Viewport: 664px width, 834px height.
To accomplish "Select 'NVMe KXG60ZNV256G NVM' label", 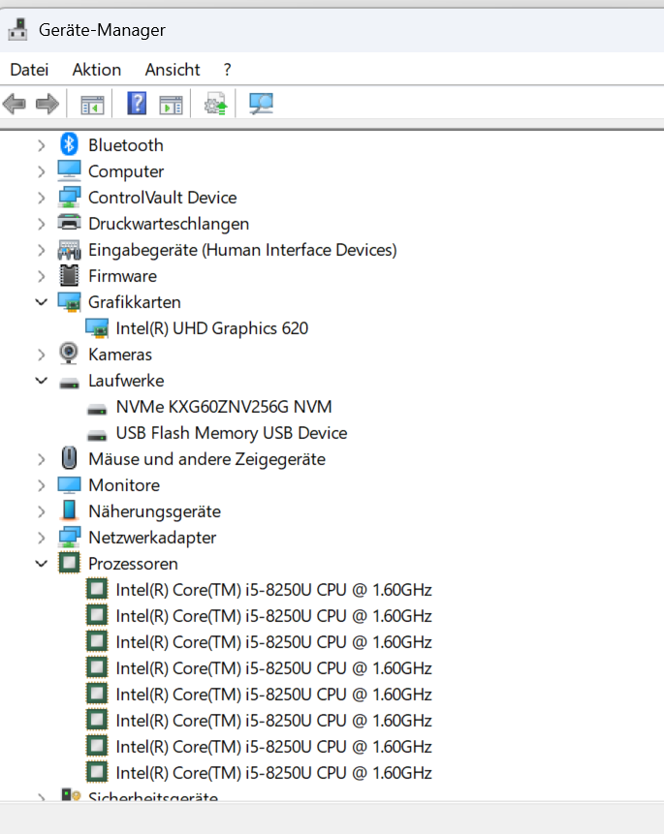I will click(x=224, y=407).
